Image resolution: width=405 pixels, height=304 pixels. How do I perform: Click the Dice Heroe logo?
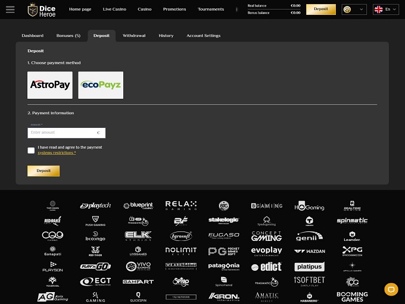pyautogui.click(x=42, y=10)
